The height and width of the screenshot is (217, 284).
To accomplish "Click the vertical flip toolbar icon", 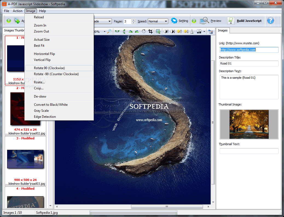I will 124,31.
